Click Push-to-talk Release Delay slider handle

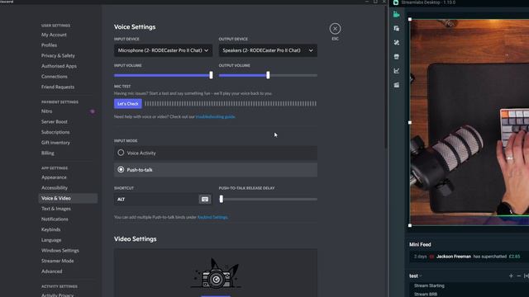click(x=222, y=199)
